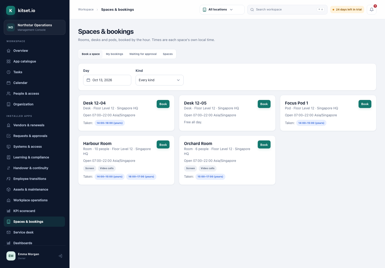The height and width of the screenshot is (268, 385).
Task: Open Northstar Operations workspace switcher
Action: [34, 27]
